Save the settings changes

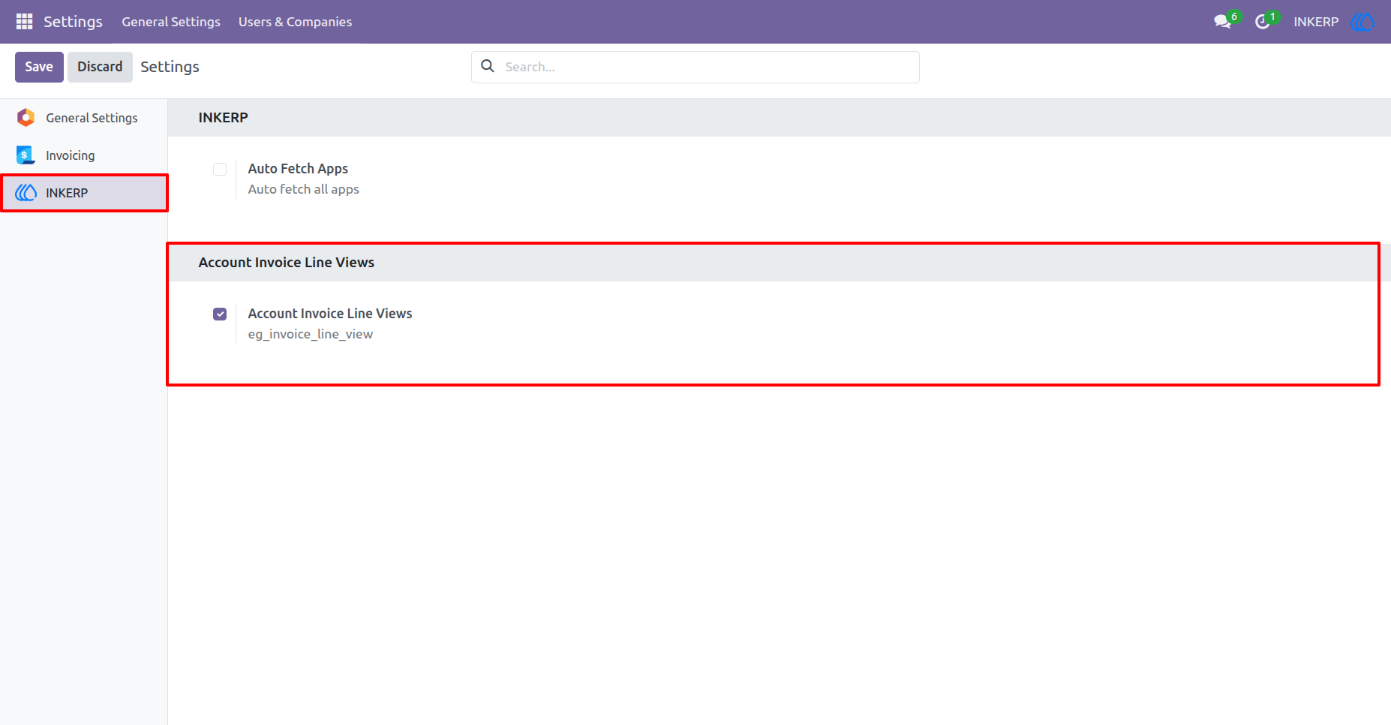39,67
